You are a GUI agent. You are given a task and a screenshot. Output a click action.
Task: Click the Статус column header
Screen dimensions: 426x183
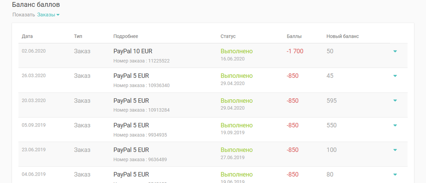click(x=228, y=36)
